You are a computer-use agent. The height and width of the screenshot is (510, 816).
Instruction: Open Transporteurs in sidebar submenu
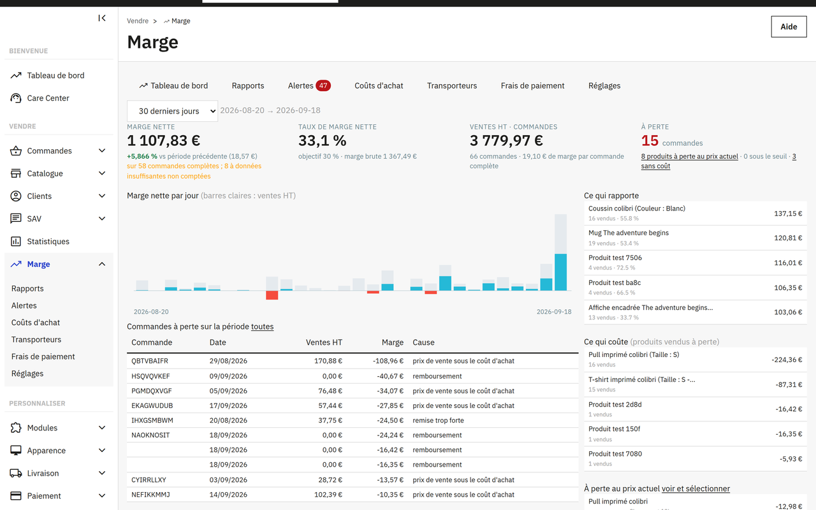tap(36, 340)
